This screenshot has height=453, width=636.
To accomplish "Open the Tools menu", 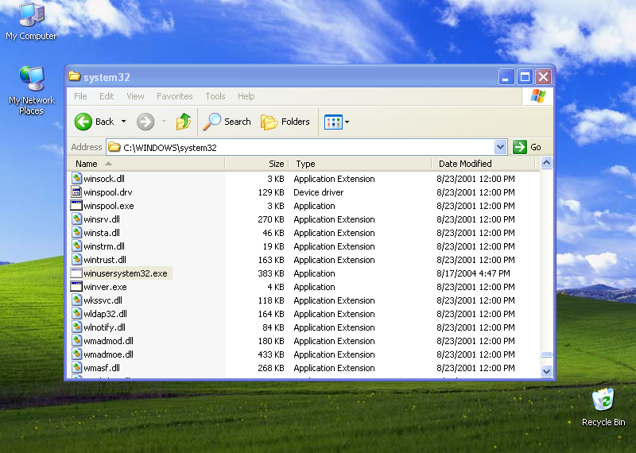I will click(215, 96).
